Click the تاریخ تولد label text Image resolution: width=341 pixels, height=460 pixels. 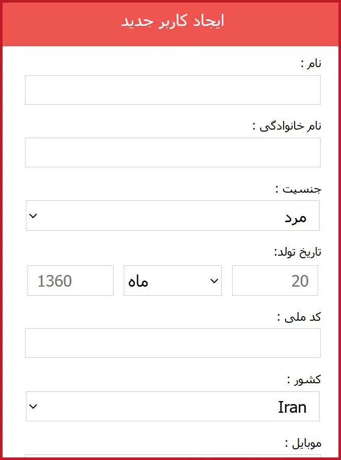pyautogui.click(x=298, y=252)
